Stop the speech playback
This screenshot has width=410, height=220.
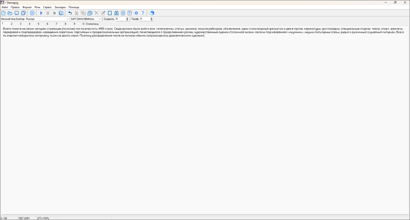click(x=54, y=13)
